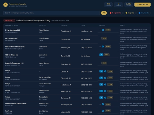Open LinkedIn icon for Jacob Schwartz row
154x115 pixels.
tap(101, 84)
